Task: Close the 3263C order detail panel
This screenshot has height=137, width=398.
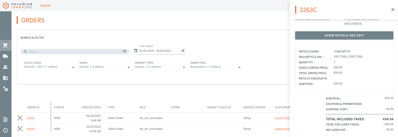Action: [393, 10]
